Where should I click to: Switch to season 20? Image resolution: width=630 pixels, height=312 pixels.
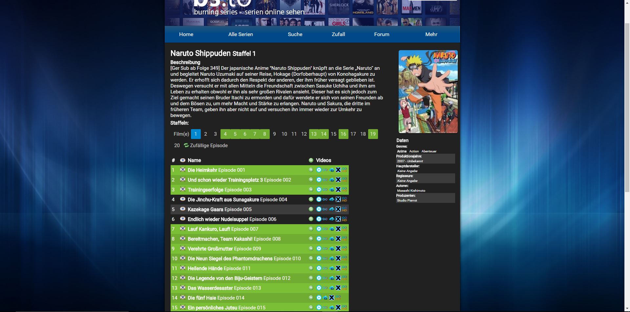[177, 145]
